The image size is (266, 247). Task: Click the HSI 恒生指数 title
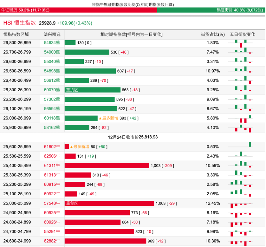click(x=20, y=23)
